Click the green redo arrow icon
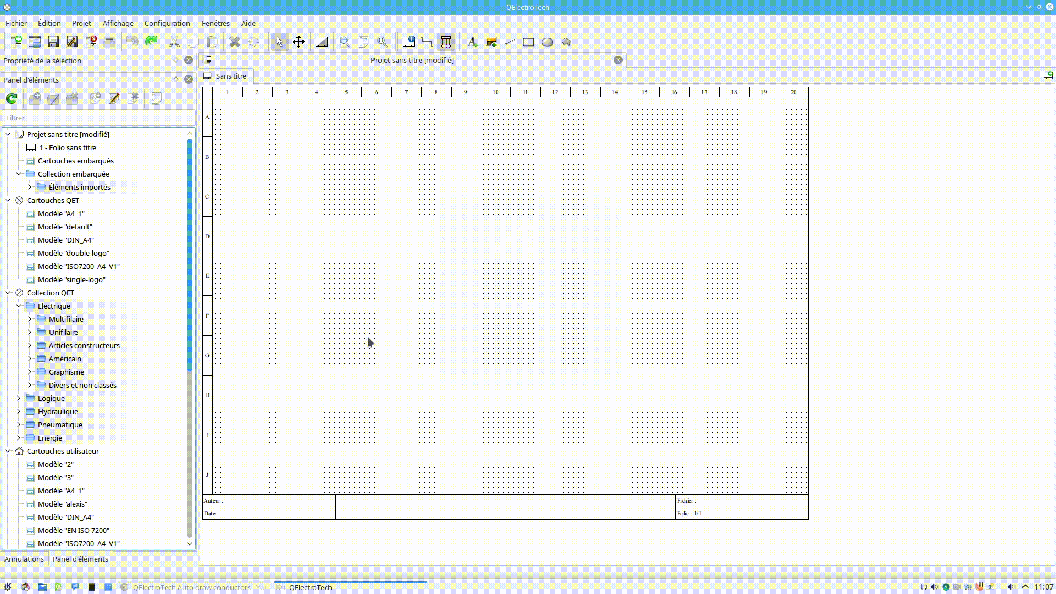 coord(151,42)
